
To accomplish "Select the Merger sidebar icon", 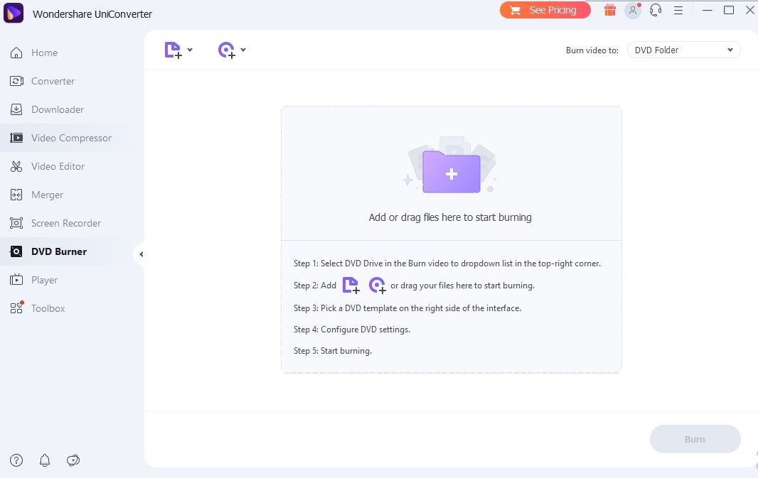I will point(16,195).
